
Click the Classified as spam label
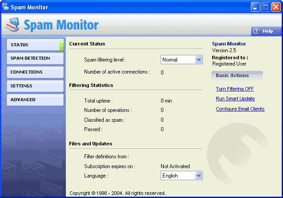pos(105,120)
